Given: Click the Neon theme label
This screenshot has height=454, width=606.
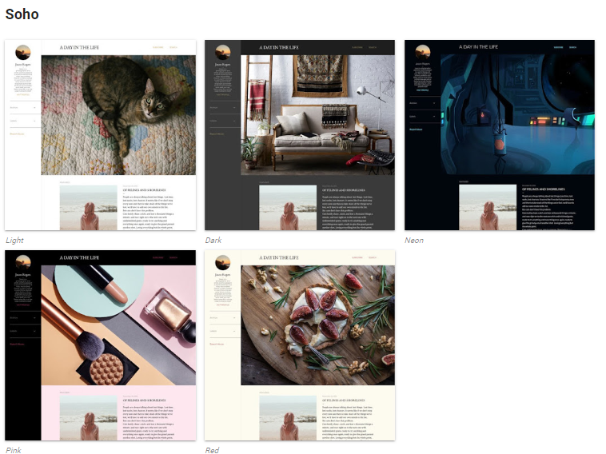Looking at the screenshot, I should point(414,241).
